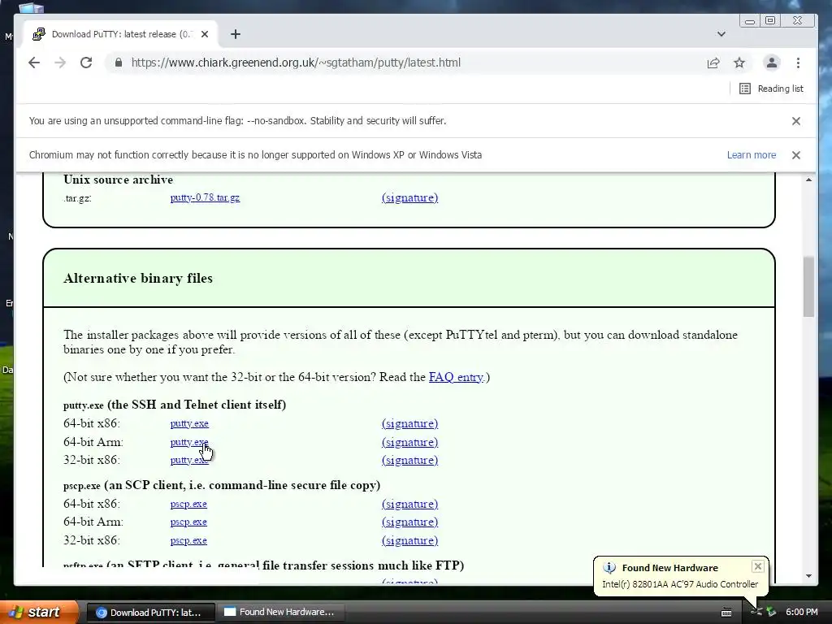
Task: Open the Chromium three-dot menu
Action: [x=798, y=63]
